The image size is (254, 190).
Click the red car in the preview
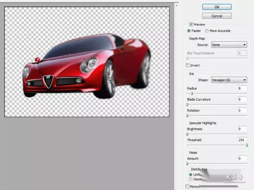point(87,66)
